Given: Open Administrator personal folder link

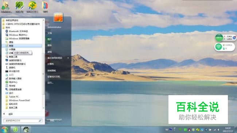Looking at the screenshot, I should [54, 27].
